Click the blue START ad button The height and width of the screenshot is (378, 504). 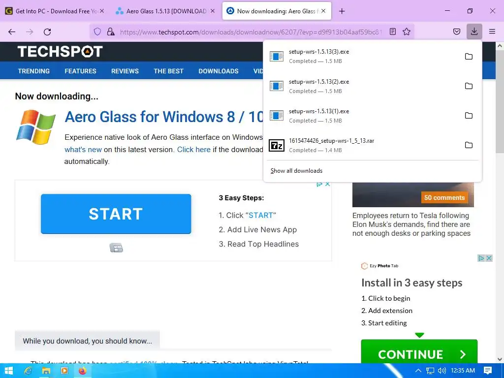pos(116,214)
